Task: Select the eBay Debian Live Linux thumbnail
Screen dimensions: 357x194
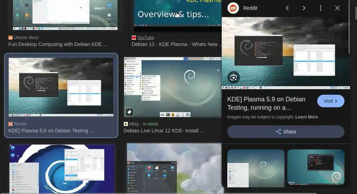Action: [x=173, y=87]
